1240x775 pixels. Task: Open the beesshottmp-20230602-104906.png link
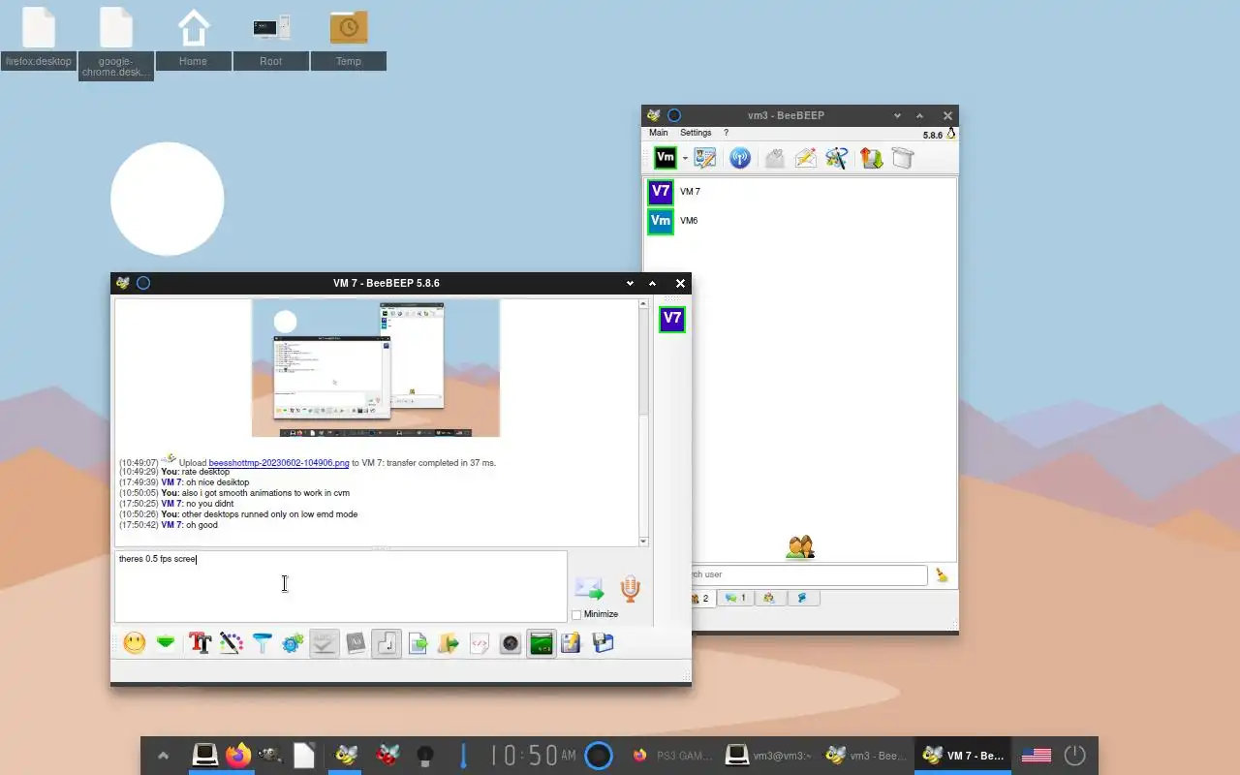point(279,463)
